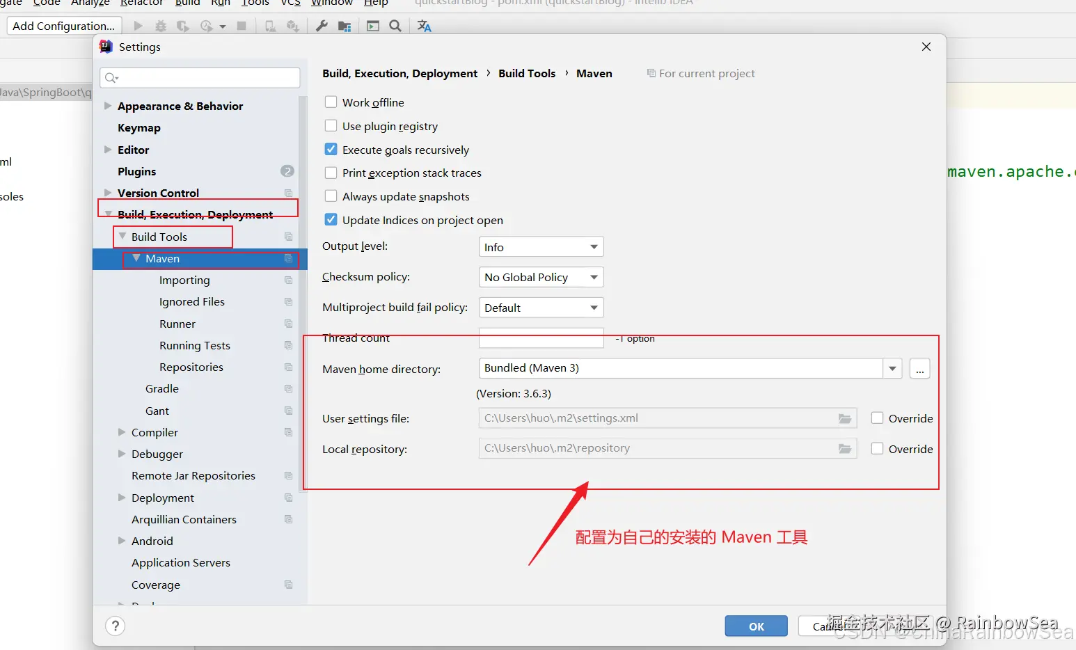Open the Build menu
The height and width of the screenshot is (650, 1076).
[x=188, y=3]
